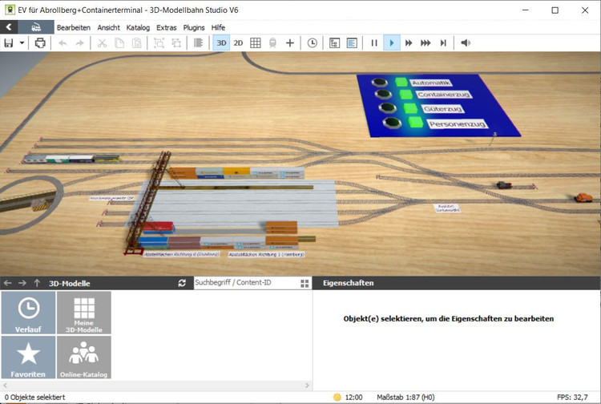Open the Ansicht menu

[108, 27]
